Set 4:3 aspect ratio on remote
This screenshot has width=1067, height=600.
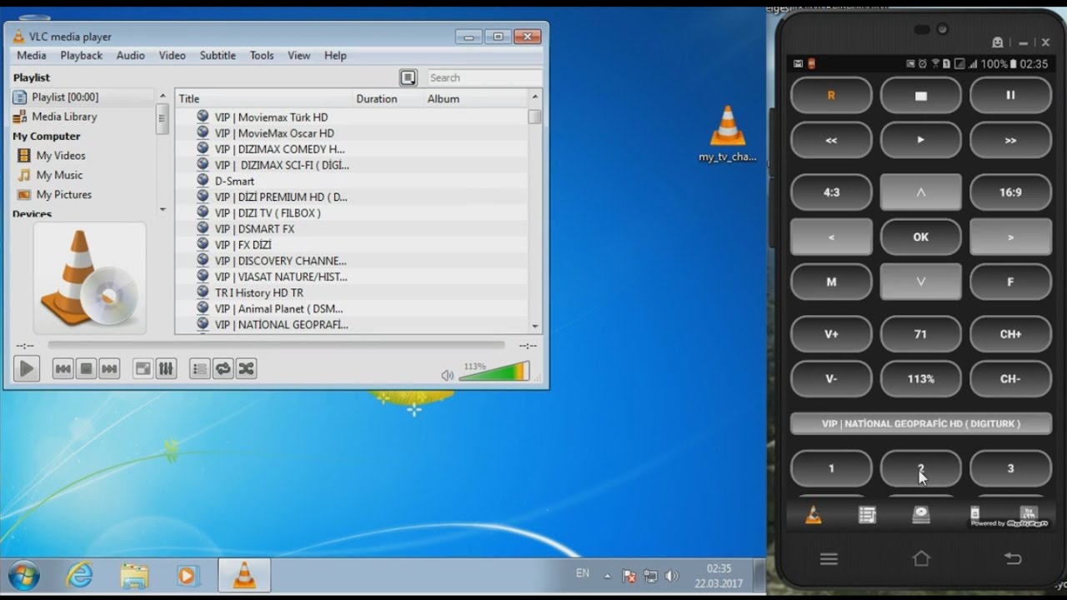831,192
